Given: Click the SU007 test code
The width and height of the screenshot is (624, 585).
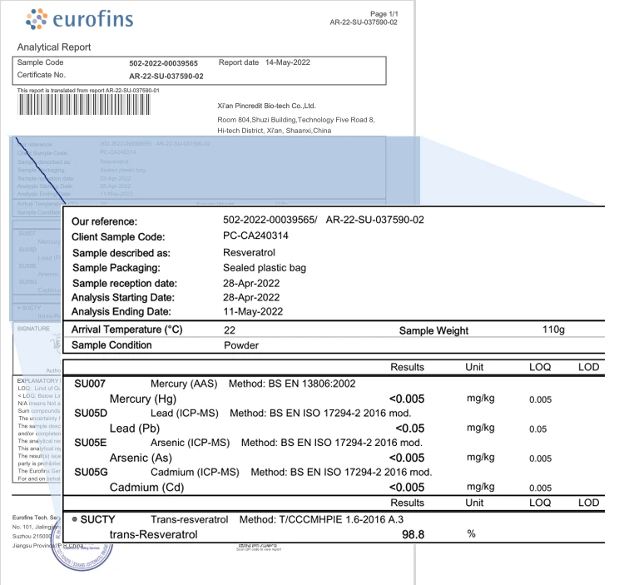Looking at the screenshot, I should 90,384.
